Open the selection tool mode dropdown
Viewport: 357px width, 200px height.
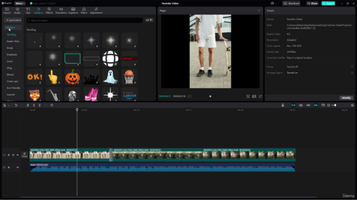coord(9,106)
